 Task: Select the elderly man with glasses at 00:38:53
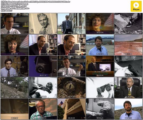point(43,109)
